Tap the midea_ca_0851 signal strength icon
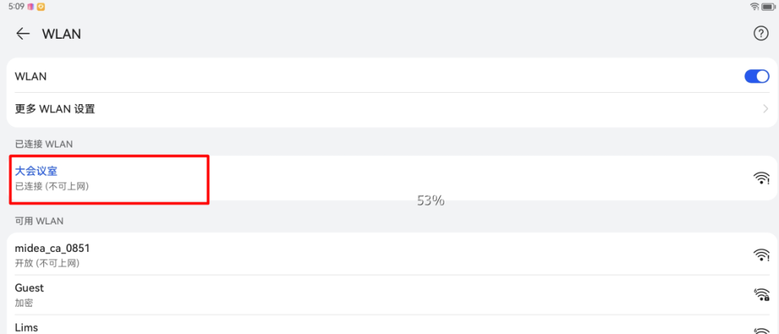The image size is (779, 334). pyautogui.click(x=761, y=255)
